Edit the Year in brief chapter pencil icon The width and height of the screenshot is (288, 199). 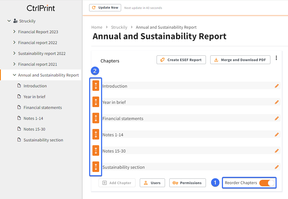coord(277,102)
